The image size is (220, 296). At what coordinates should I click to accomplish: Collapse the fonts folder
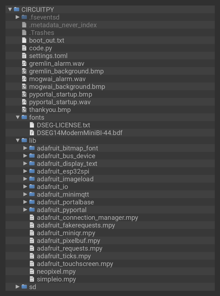point(18,117)
